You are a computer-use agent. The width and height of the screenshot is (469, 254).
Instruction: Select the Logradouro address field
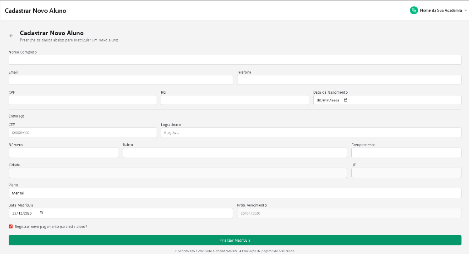[311, 133]
